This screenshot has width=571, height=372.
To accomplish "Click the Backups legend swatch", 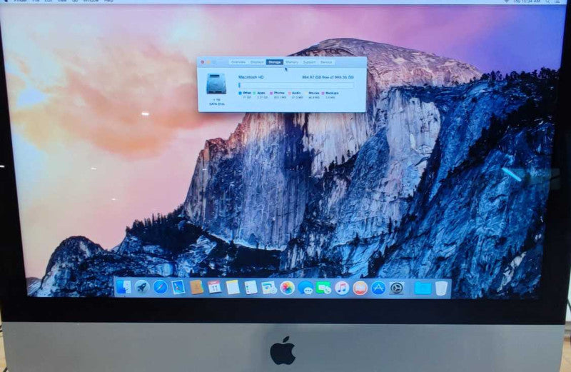I will tap(323, 94).
